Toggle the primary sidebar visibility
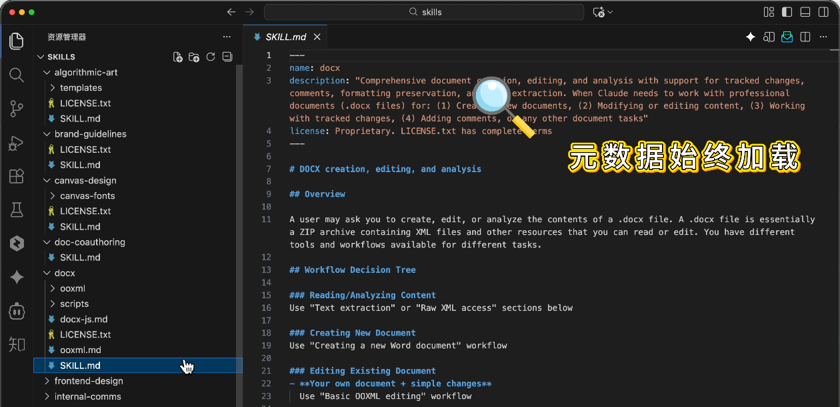Screen dimensions: 840x407 tap(787, 12)
